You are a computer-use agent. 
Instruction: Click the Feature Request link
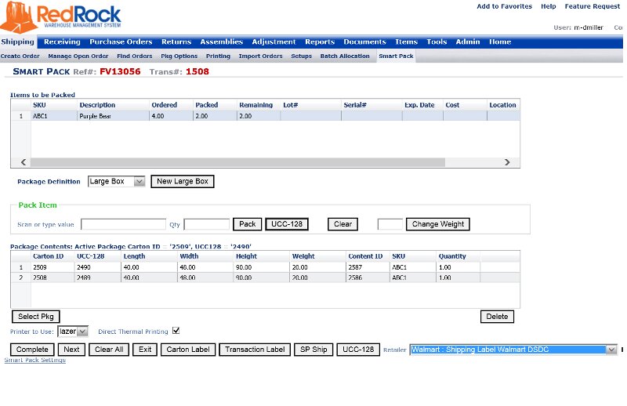click(592, 6)
